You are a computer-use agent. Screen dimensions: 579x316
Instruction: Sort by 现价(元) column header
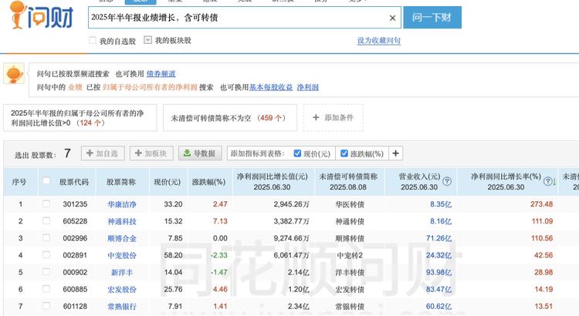[168, 182]
